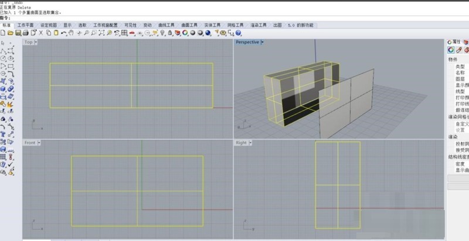The width and height of the screenshot is (469, 241).
Task: Click the Undo arrow icon
Action: (64, 33)
